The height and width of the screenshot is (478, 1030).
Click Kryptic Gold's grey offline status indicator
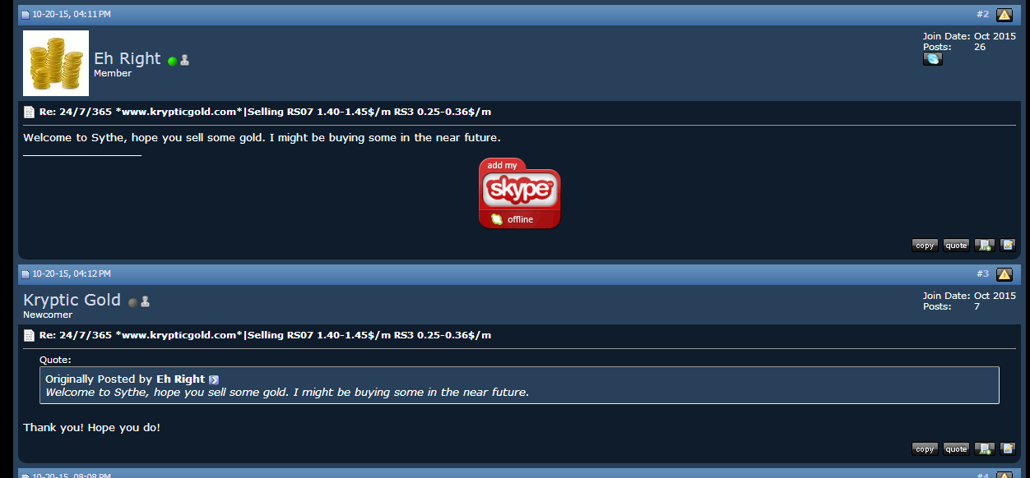(132, 302)
